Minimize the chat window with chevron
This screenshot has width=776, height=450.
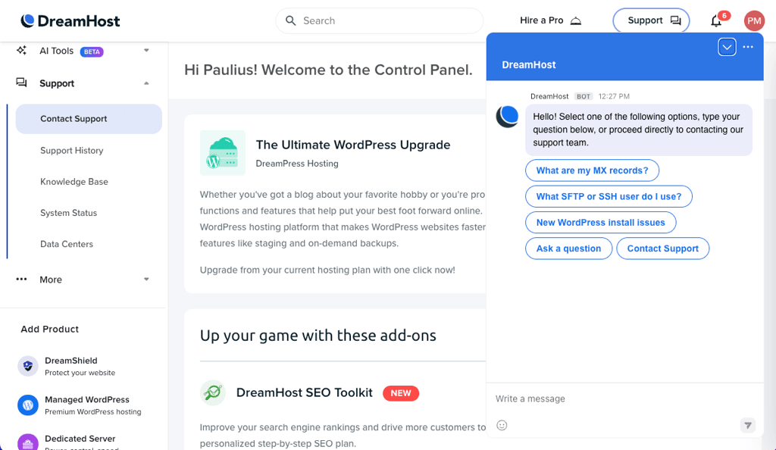point(727,47)
